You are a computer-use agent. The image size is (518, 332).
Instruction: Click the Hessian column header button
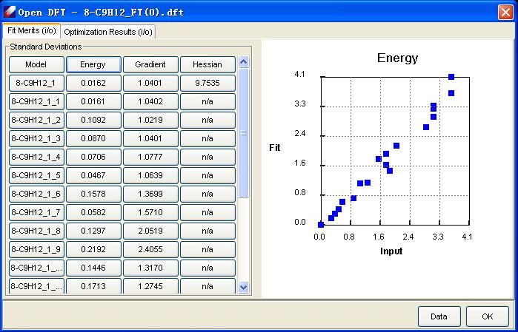[207, 64]
